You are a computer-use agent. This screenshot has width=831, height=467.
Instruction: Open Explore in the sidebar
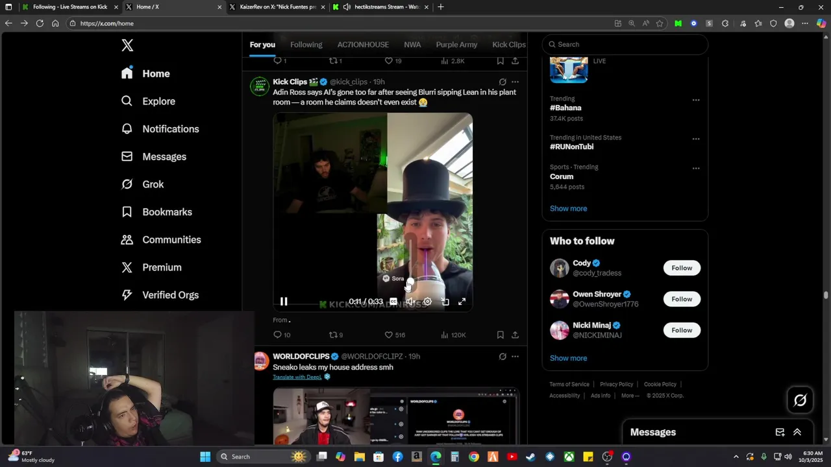148,101
